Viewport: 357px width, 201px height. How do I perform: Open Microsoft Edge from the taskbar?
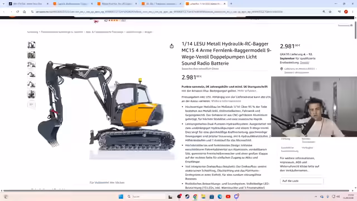220,197
